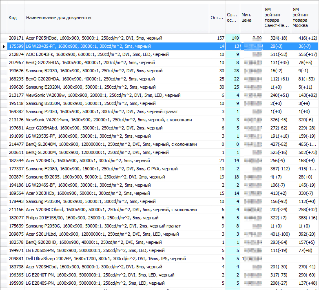Click Samsung BX2035 name cell

click(x=117, y=177)
